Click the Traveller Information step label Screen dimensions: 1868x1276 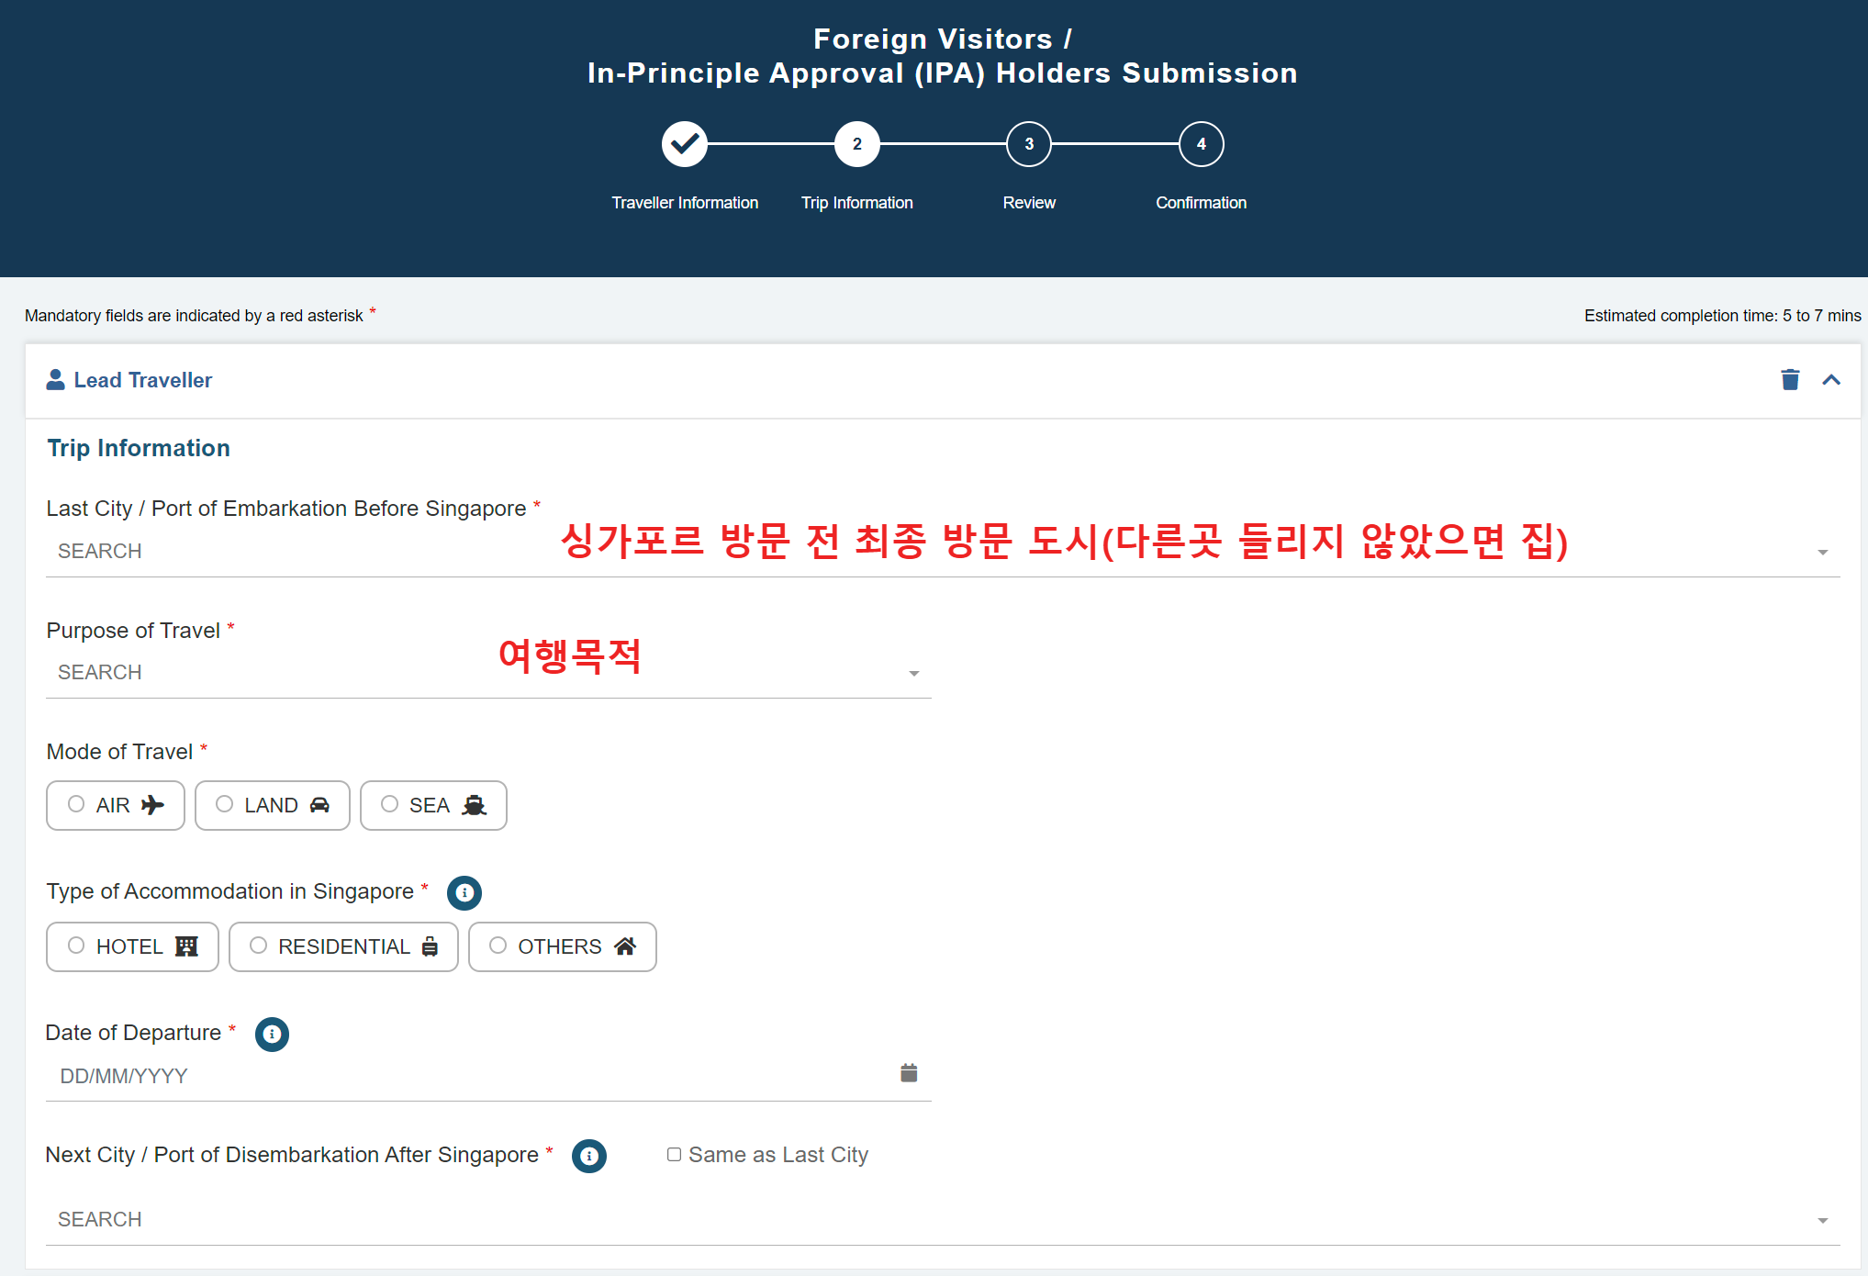tap(685, 203)
